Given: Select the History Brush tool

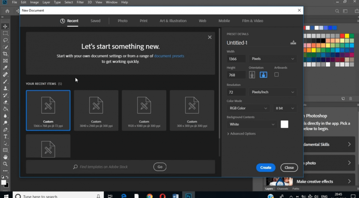Looking at the screenshot, I should (x=5, y=95).
